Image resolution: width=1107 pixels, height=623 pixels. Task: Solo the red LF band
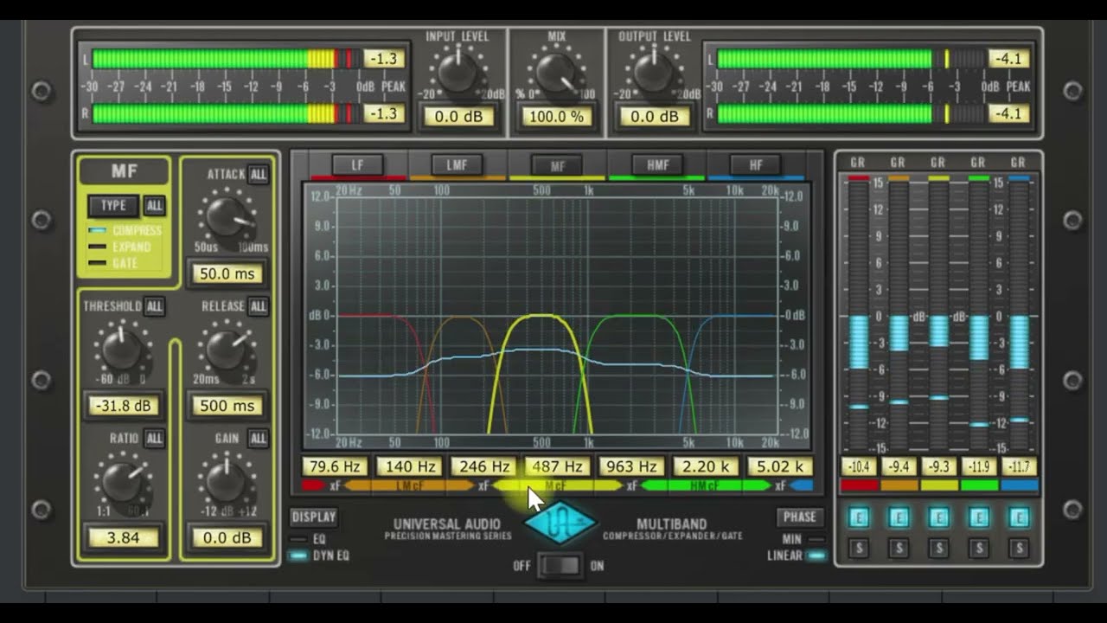(858, 548)
